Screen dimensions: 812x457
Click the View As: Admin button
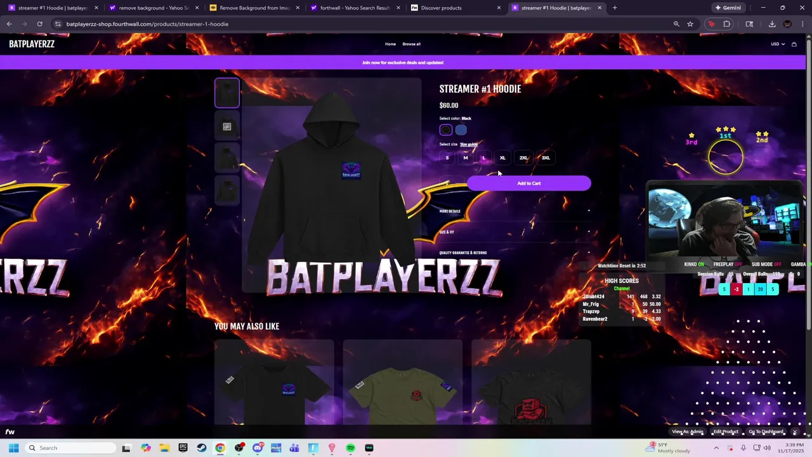coord(688,432)
